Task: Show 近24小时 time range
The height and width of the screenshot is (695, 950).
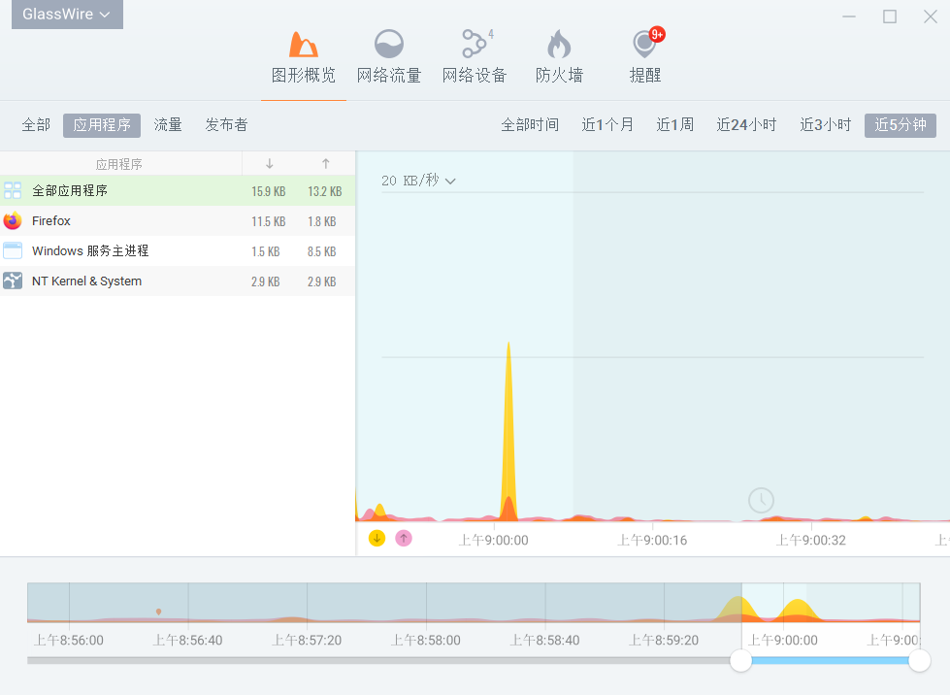Action: (x=746, y=125)
